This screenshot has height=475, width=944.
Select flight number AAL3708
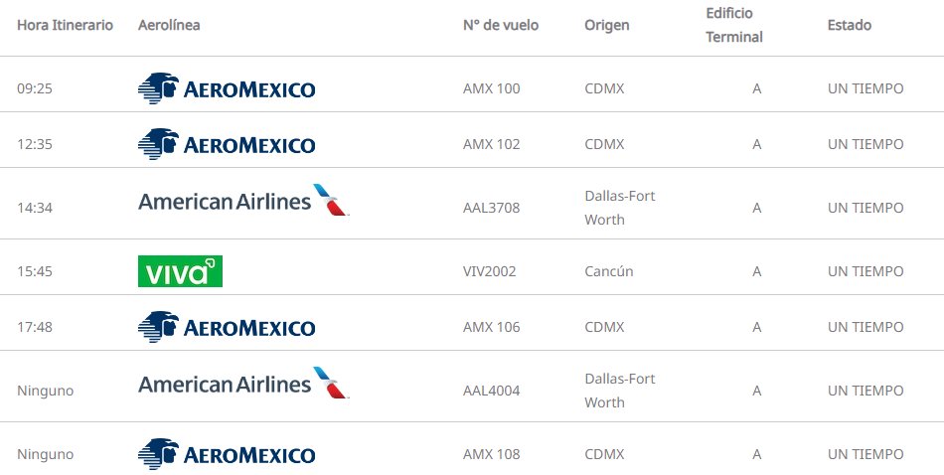pos(491,208)
